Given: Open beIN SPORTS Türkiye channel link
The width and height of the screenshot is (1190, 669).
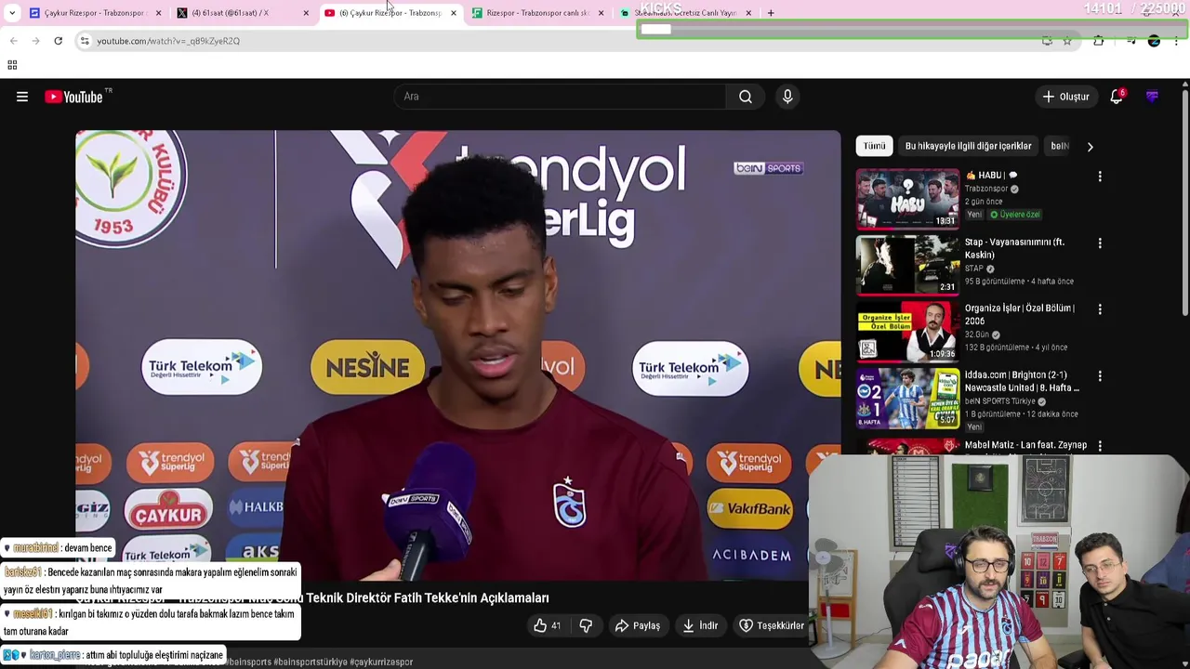Looking at the screenshot, I should click(x=1000, y=401).
